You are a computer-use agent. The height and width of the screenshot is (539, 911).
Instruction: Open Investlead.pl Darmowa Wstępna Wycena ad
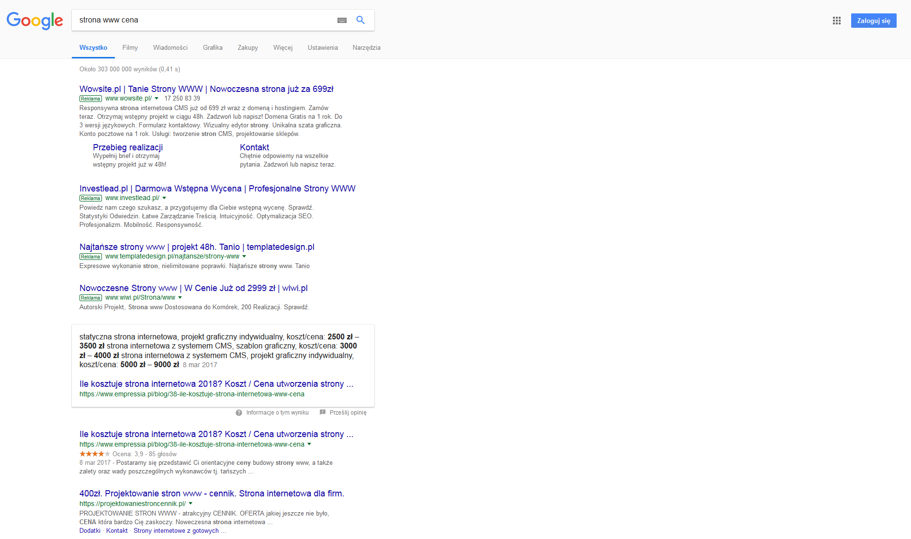click(217, 189)
